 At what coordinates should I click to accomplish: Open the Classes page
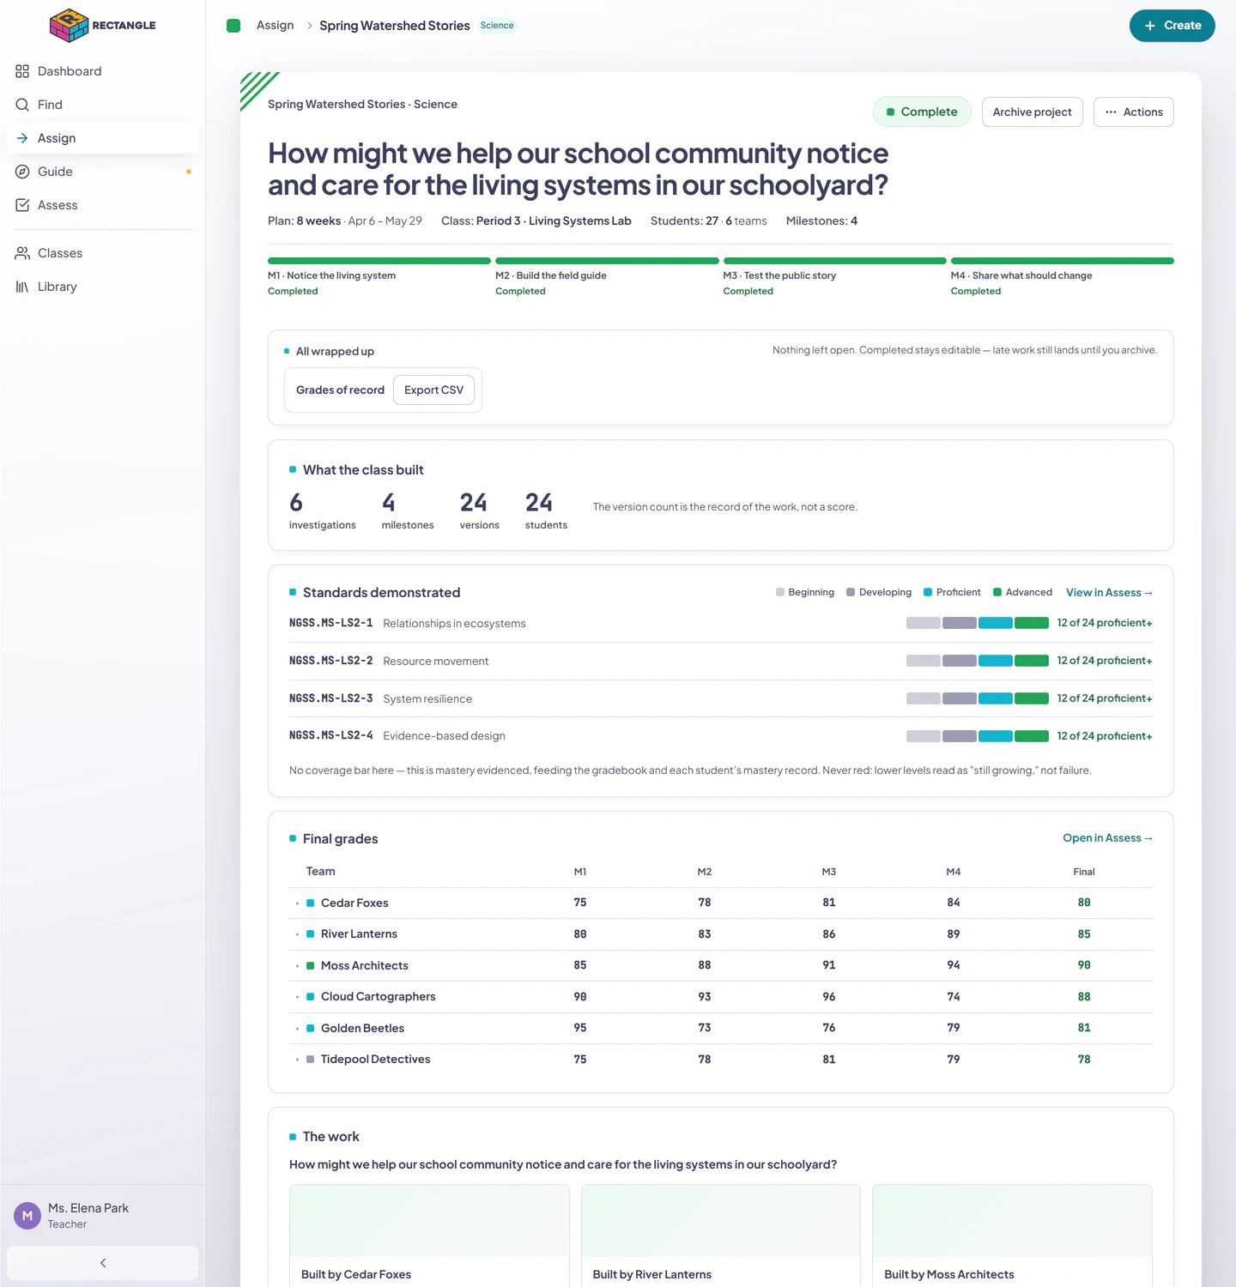[102, 253]
